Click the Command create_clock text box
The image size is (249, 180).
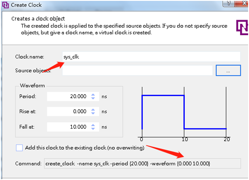pos(142,164)
